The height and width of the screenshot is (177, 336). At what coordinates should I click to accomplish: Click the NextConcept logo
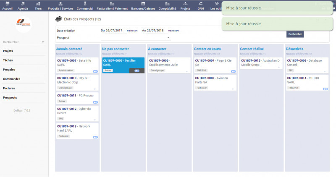click(x=24, y=24)
